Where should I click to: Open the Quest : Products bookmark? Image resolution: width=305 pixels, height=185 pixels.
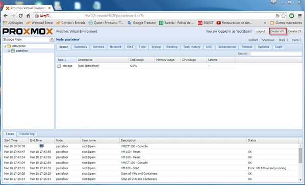point(106,23)
